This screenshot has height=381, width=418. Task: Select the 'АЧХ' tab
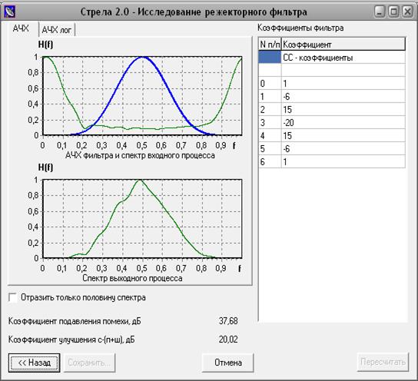(x=21, y=28)
